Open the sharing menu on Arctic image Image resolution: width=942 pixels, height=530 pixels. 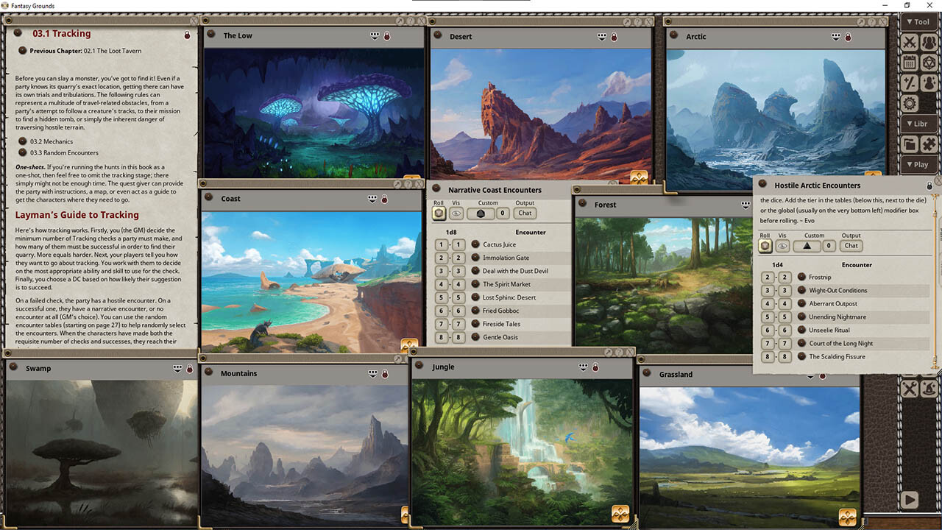[836, 37]
